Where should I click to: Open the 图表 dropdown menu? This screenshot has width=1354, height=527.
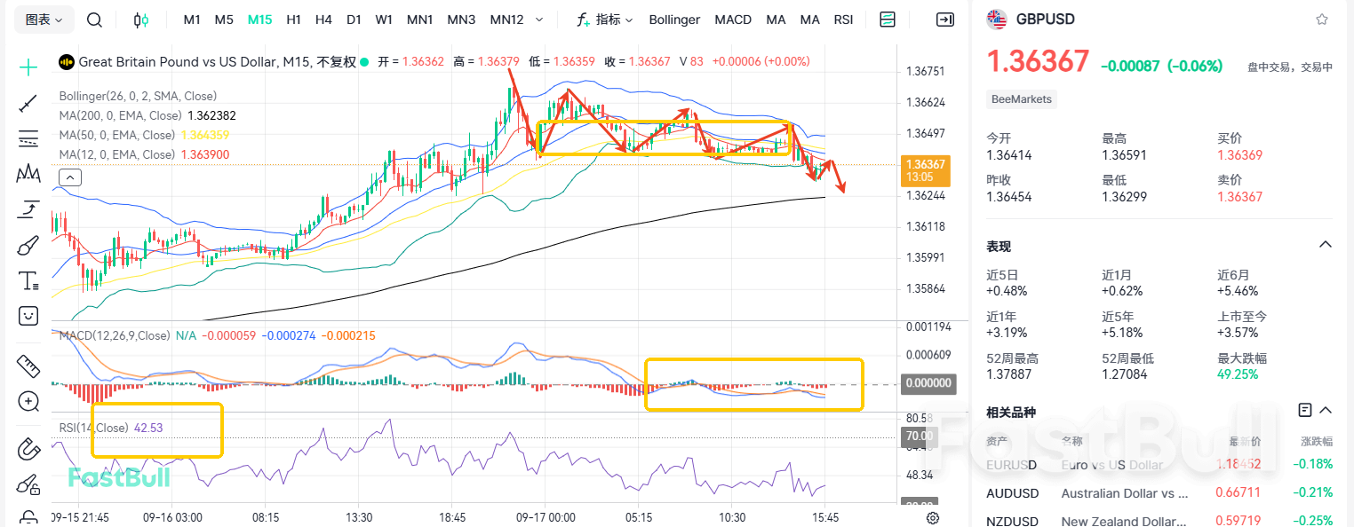pos(44,20)
